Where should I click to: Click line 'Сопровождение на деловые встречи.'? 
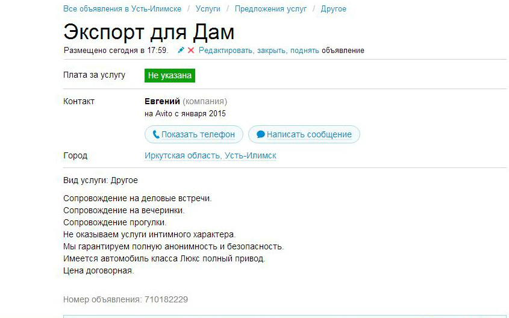pos(137,198)
